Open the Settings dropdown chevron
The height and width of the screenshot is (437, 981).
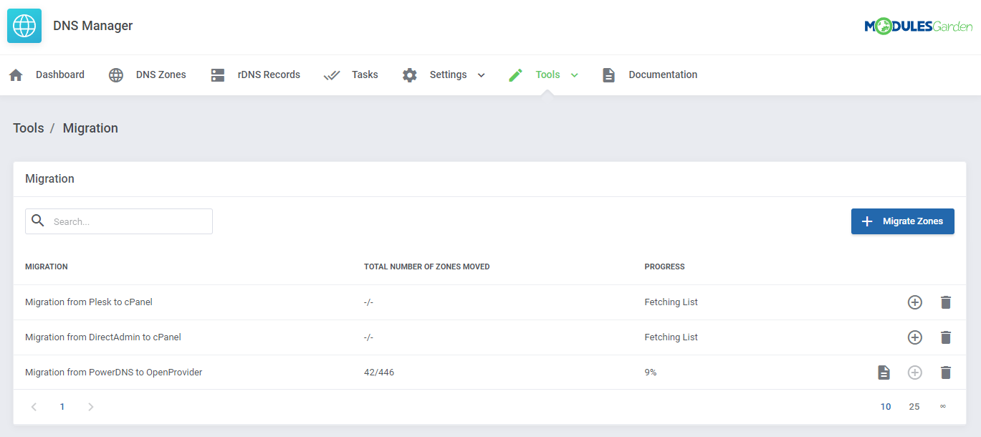click(481, 75)
